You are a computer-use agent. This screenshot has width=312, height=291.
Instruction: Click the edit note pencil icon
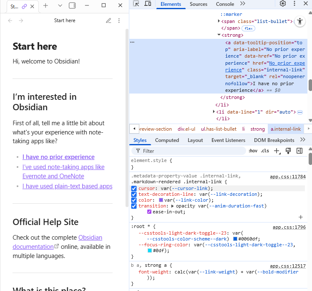click(108, 20)
